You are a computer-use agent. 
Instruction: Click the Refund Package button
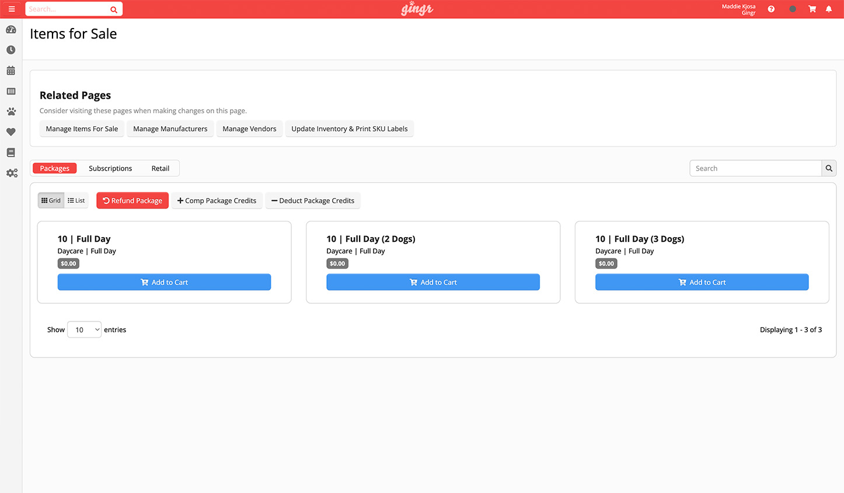[x=132, y=200]
